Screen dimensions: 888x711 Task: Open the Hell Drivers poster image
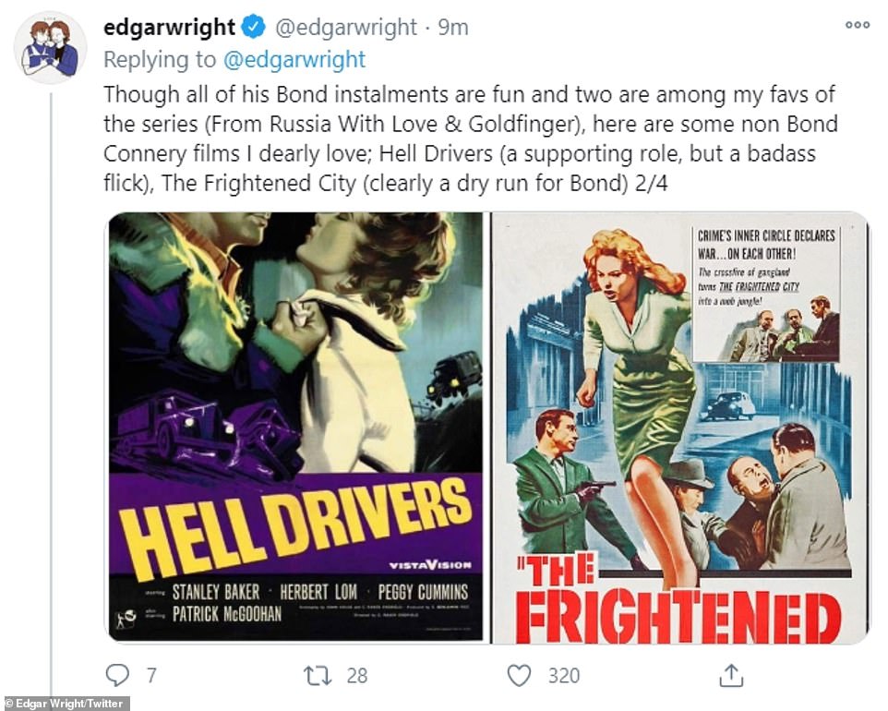tap(295, 427)
